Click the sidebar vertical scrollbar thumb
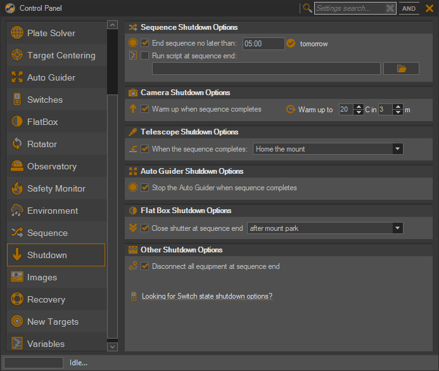This screenshot has height=371, width=439. click(112, 216)
